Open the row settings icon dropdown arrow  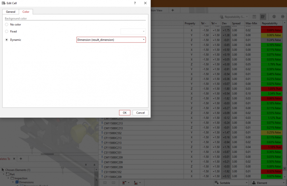pyautogui.click(x=129, y=183)
